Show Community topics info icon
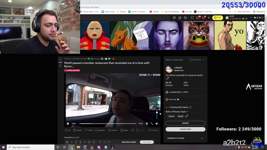267x150 pixels. [190, 107]
